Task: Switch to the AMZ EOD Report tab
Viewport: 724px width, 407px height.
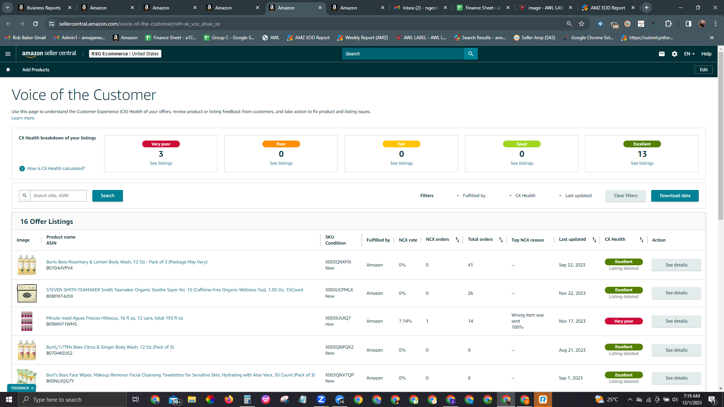Action: point(608,8)
